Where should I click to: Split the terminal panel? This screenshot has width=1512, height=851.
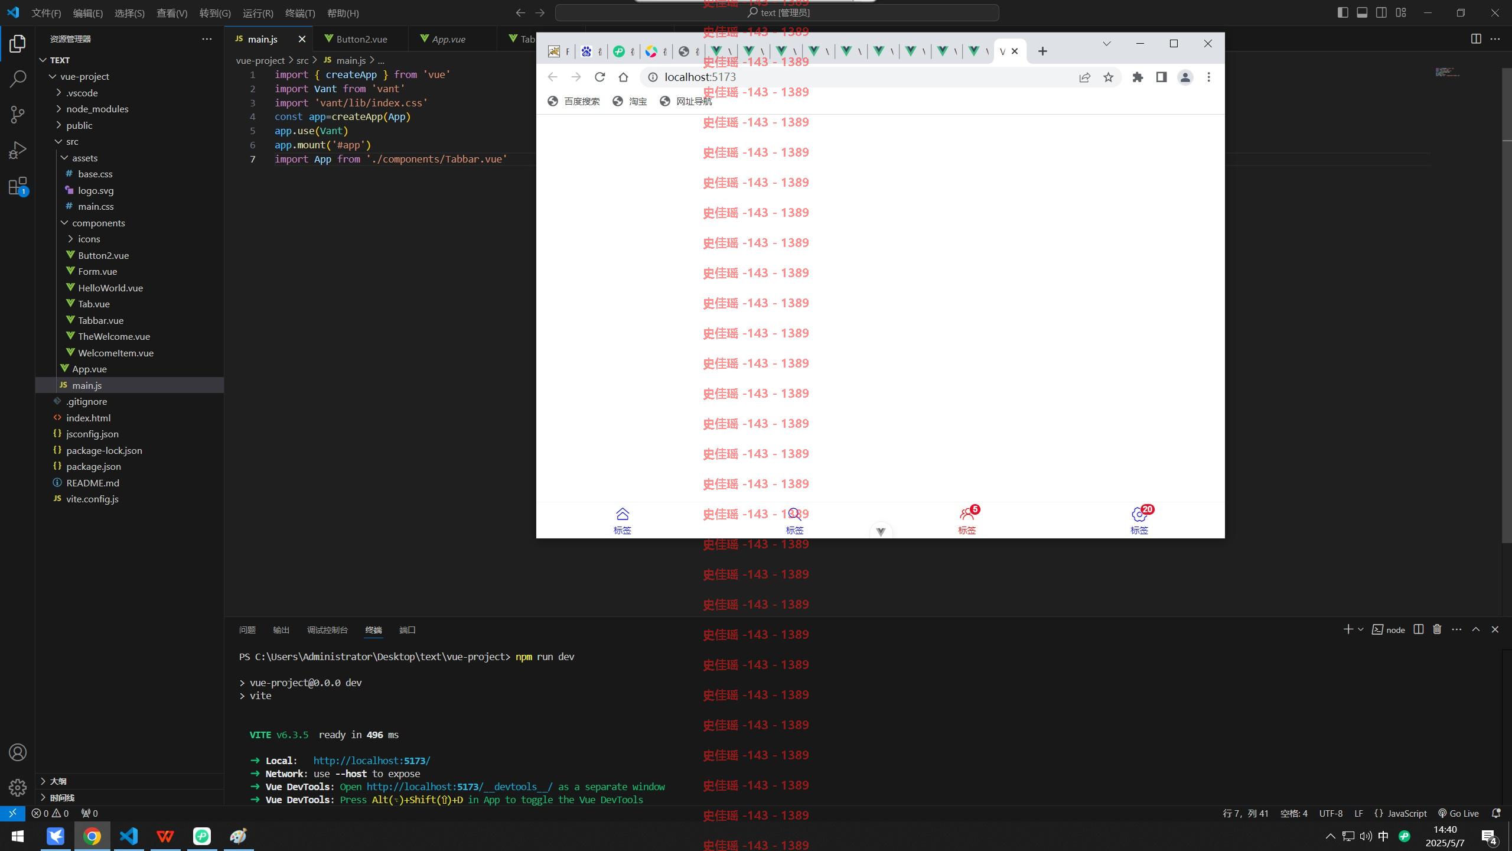click(x=1419, y=629)
